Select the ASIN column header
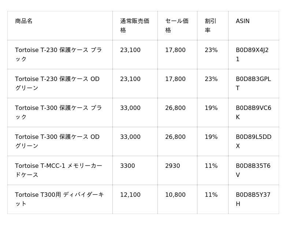Image resolution: width=293 pixels, height=225 pixels. pos(242,21)
